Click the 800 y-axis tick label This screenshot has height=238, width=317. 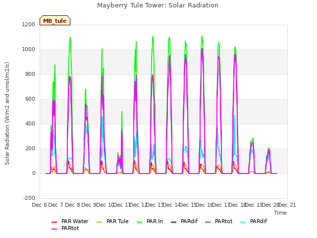30,74
